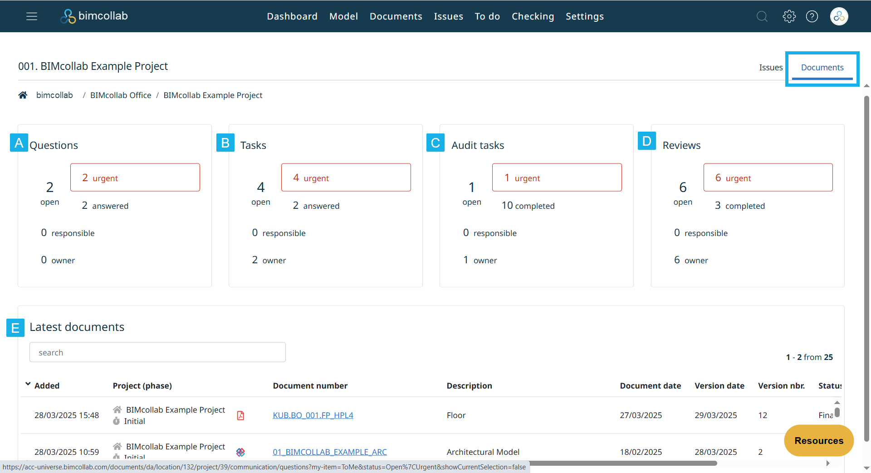Click 4 open under Tasks
The image size is (871, 473).
(x=261, y=193)
